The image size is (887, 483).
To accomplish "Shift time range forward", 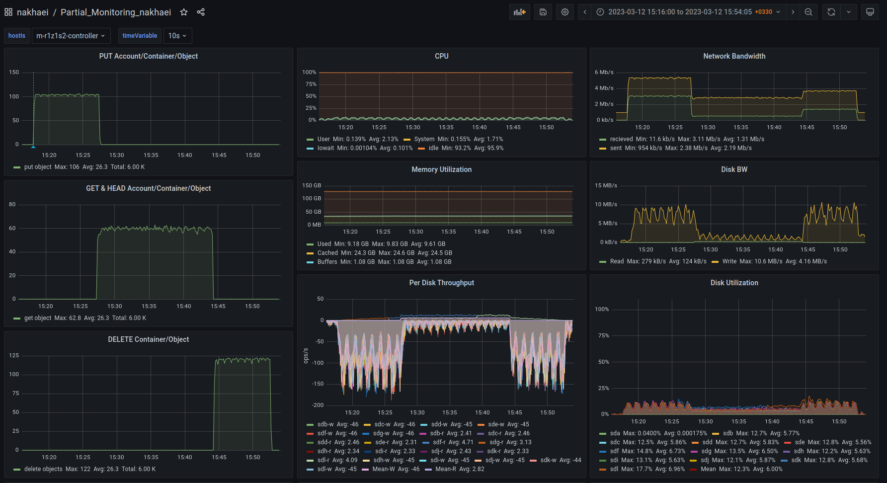I will click(x=793, y=12).
